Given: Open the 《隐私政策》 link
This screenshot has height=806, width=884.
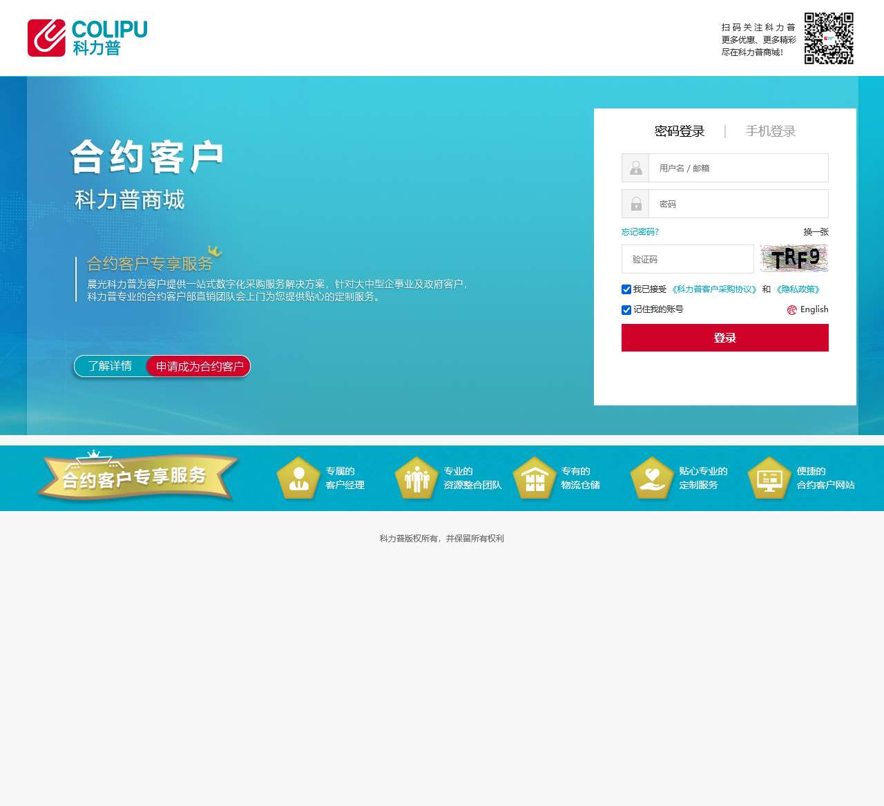Looking at the screenshot, I should (x=798, y=289).
